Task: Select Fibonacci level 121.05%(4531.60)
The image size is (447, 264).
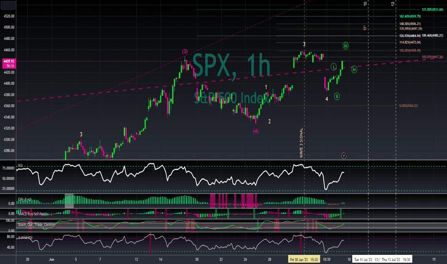Action: pos(433,10)
